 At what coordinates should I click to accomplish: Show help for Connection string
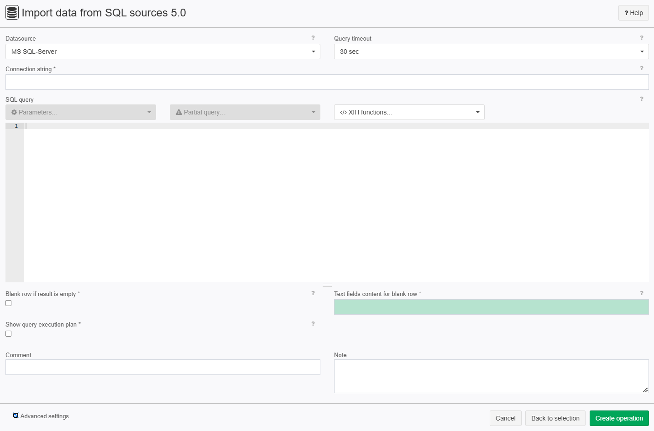click(x=642, y=68)
